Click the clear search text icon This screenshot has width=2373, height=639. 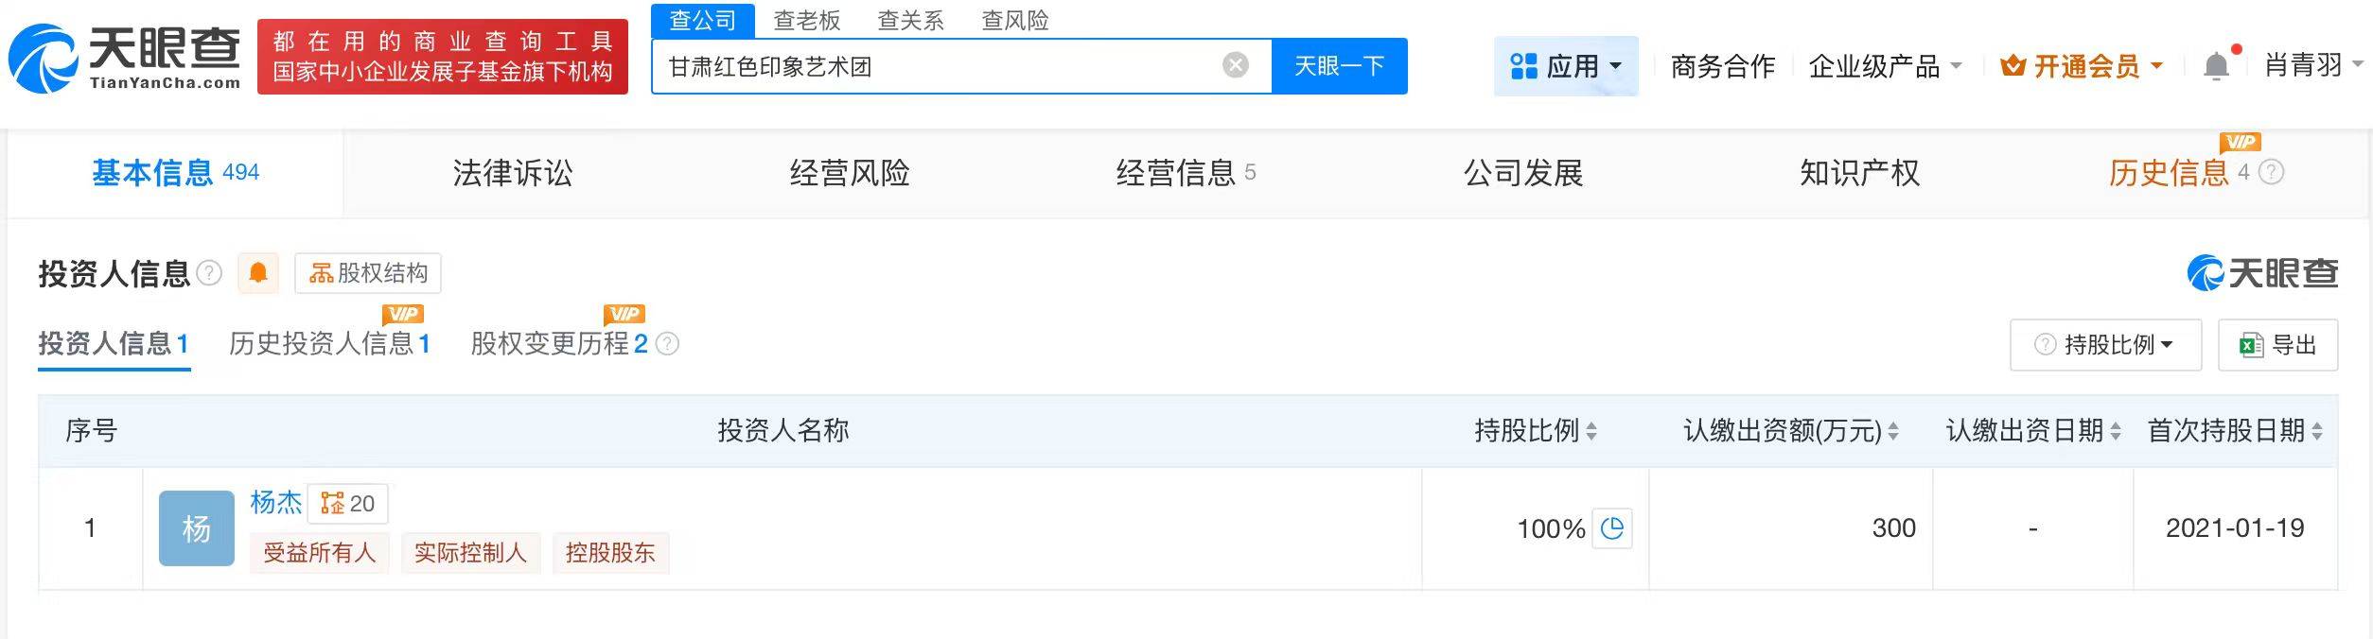tap(1235, 65)
